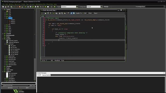Click the Find magnifier icon in code editor
This screenshot has width=166, height=93.
pos(68,13)
